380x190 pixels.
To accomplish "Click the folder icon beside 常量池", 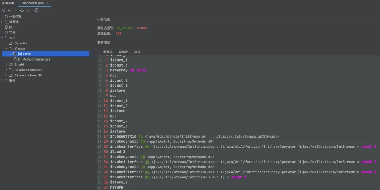I will (x=6, y=22).
